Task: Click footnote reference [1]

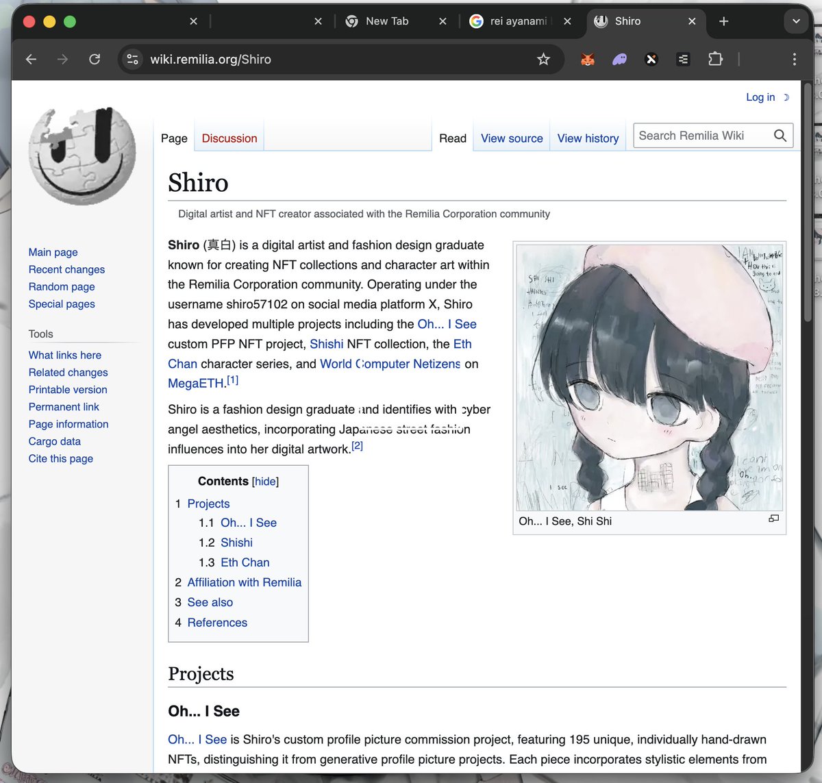Action: click(233, 380)
